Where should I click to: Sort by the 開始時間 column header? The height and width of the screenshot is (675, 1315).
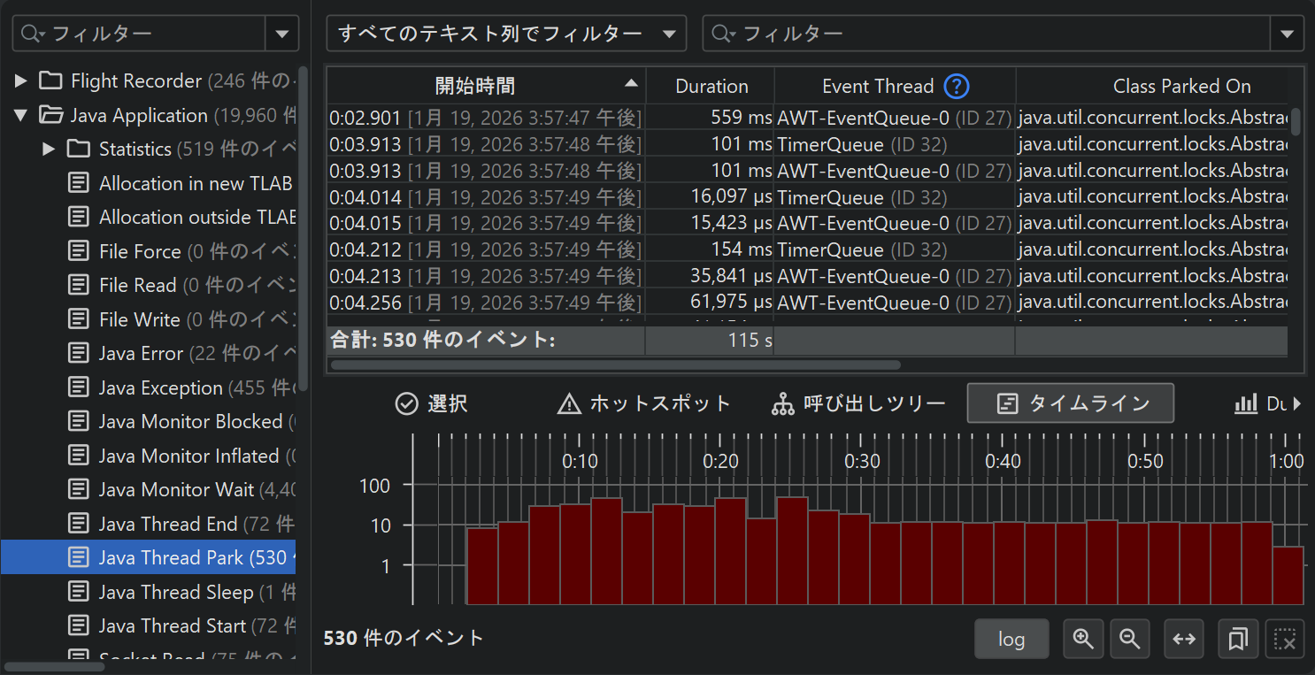coord(475,86)
